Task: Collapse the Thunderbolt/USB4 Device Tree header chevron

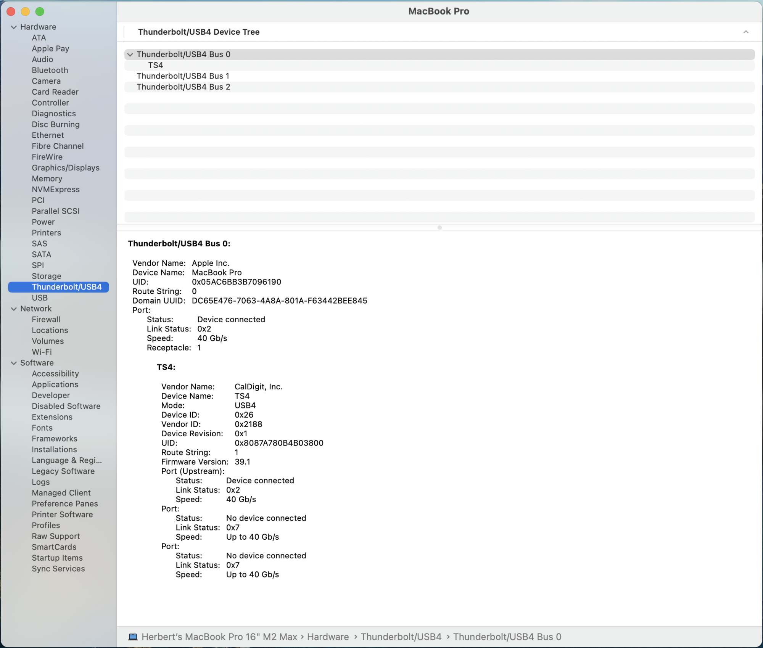Action: point(745,32)
